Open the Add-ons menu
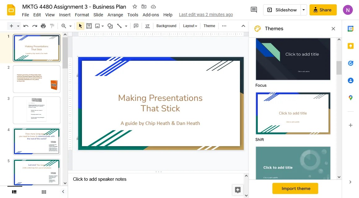Image resolution: width=359 pixels, height=198 pixels. click(x=151, y=14)
